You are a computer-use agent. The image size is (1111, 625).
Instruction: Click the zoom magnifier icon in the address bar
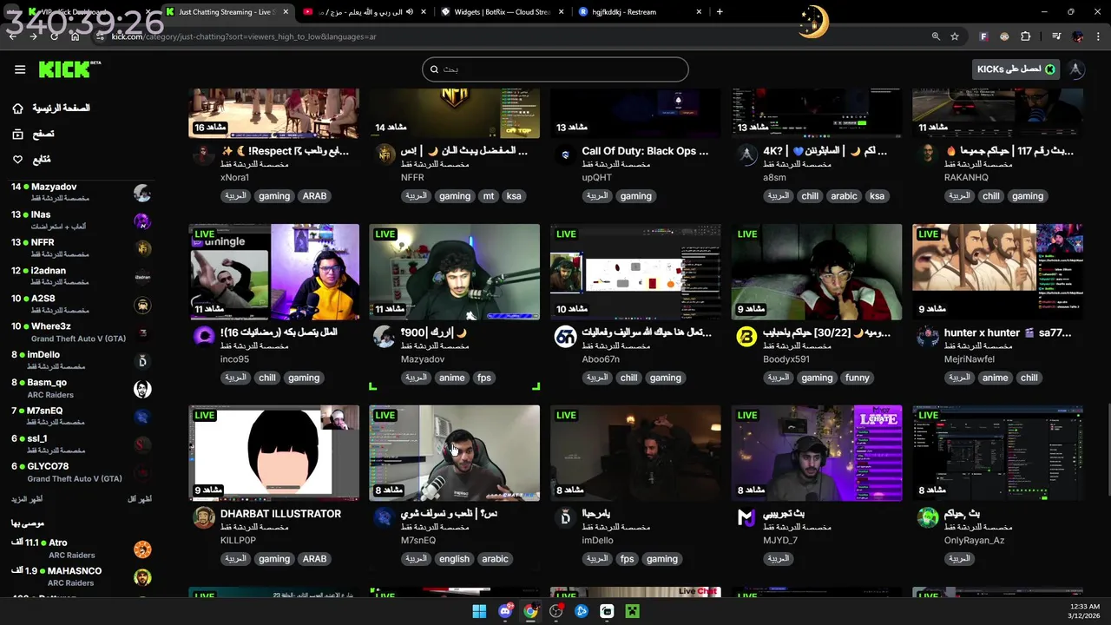pyautogui.click(x=936, y=36)
